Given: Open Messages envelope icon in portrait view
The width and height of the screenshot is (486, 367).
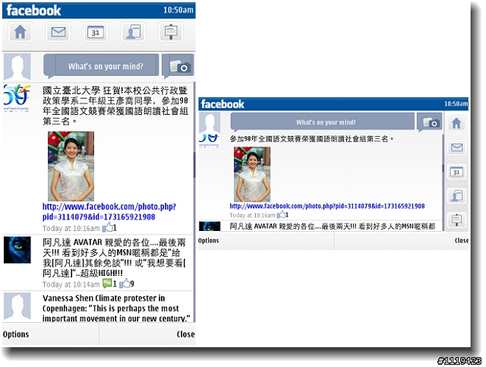Looking at the screenshot, I should (58, 32).
